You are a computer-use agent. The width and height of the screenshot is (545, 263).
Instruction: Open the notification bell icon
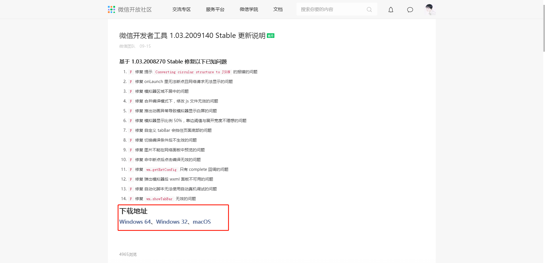(x=391, y=10)
